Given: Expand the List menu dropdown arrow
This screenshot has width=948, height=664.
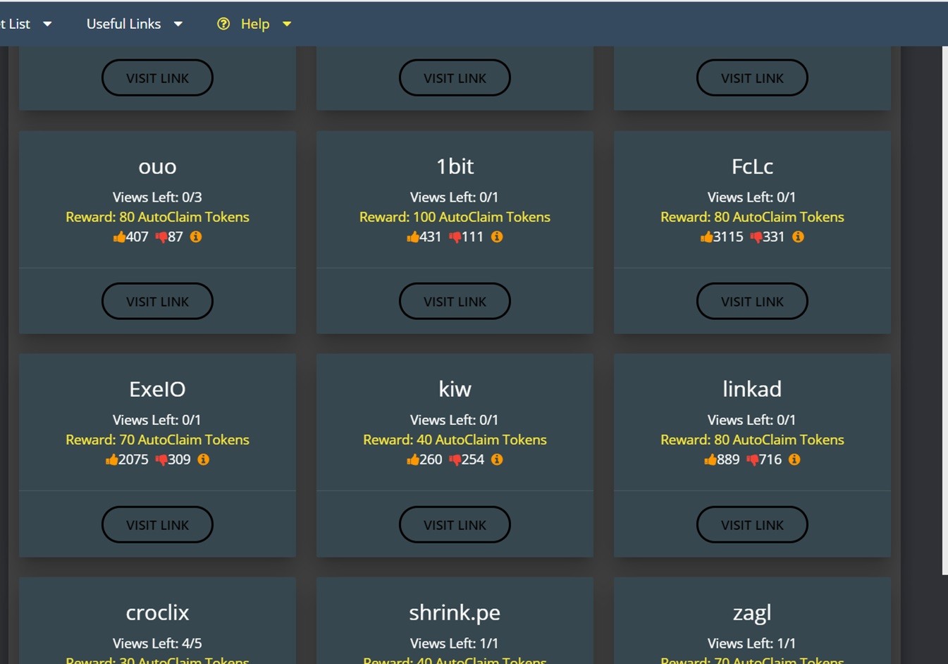Looking at the screenshot, I should tap(47, 24).
